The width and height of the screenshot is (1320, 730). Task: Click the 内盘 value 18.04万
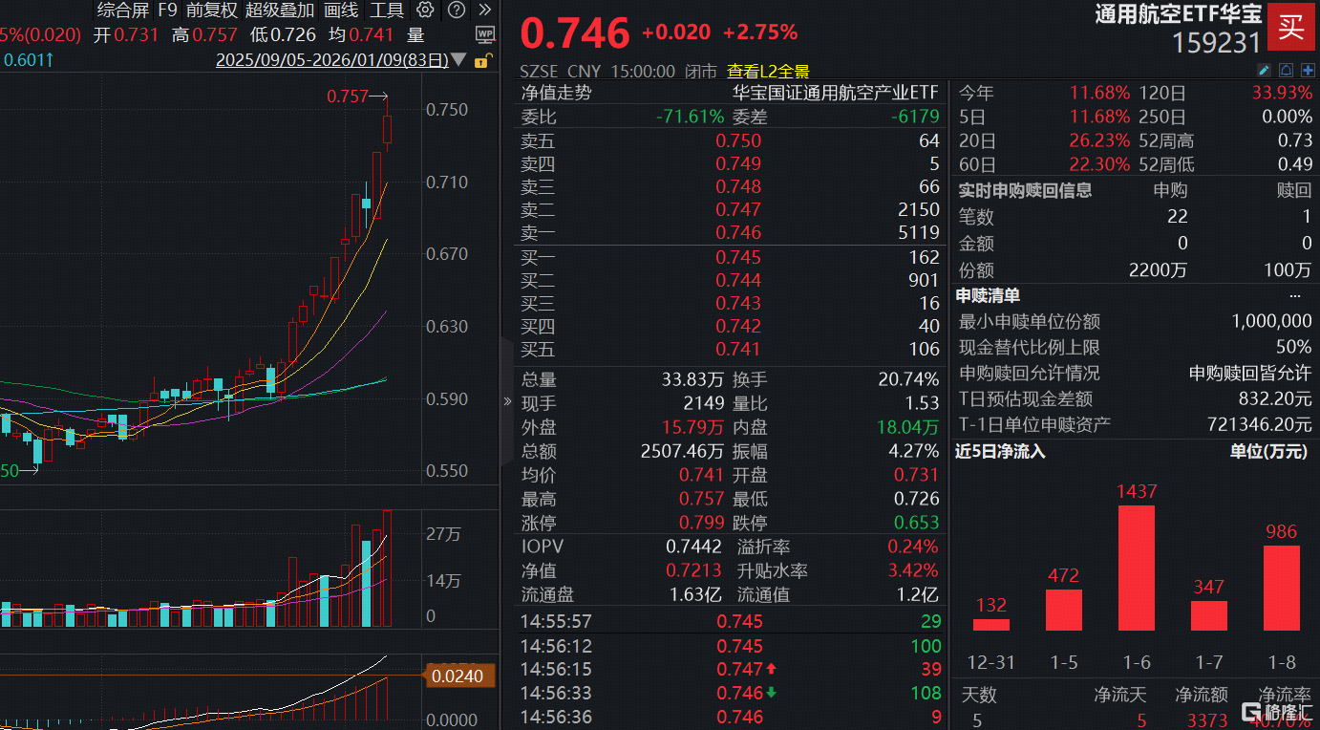909,427
